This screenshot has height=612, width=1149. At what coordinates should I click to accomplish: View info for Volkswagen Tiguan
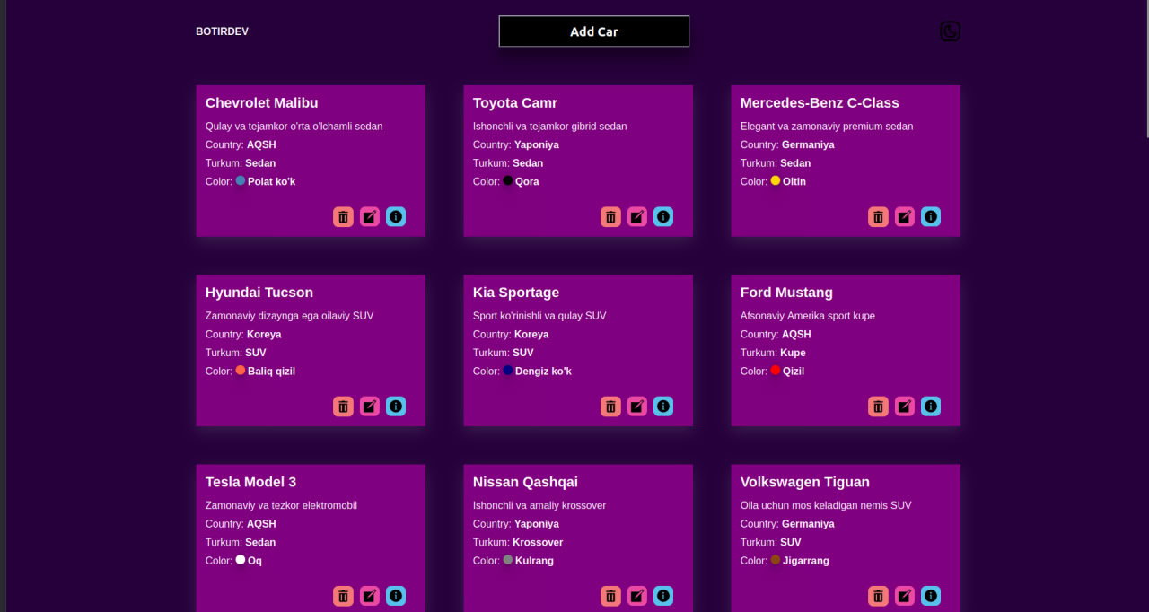pyautogui.click(x=931, y=596)
